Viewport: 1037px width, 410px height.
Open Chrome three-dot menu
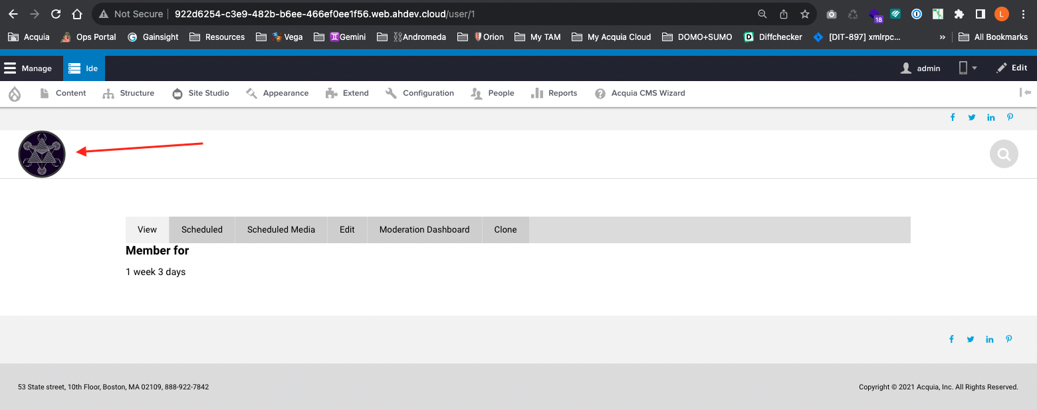(1023, 14)
